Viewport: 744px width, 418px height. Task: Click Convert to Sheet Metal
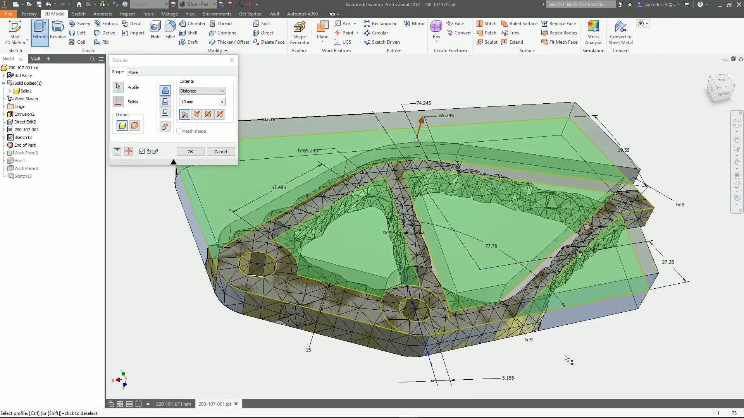click(x=621, y=33)
